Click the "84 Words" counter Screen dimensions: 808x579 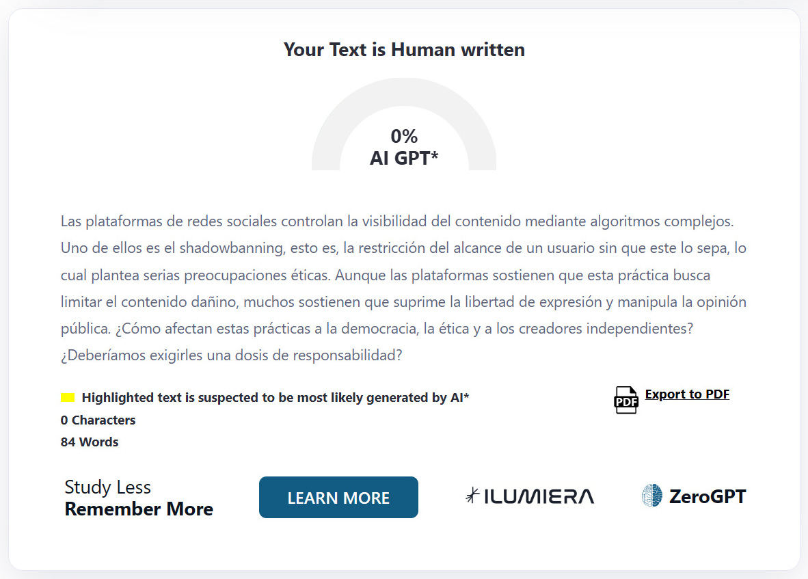point(90,442)
